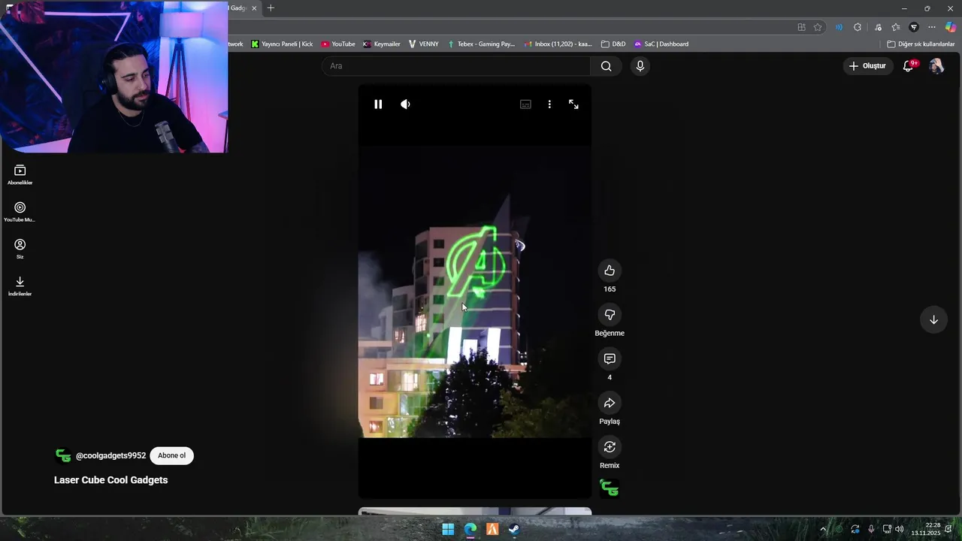Viewport: 962px width, 541px height.
Task: Toggle read aloud icon in address bar
Action: point(839,27)
